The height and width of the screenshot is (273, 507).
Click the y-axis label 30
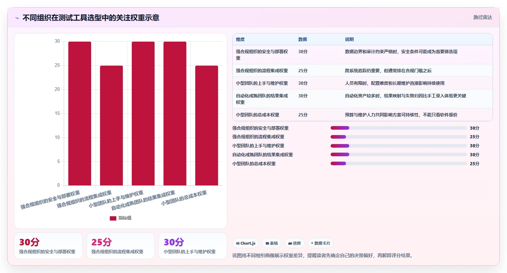click(x=57, y=41)
